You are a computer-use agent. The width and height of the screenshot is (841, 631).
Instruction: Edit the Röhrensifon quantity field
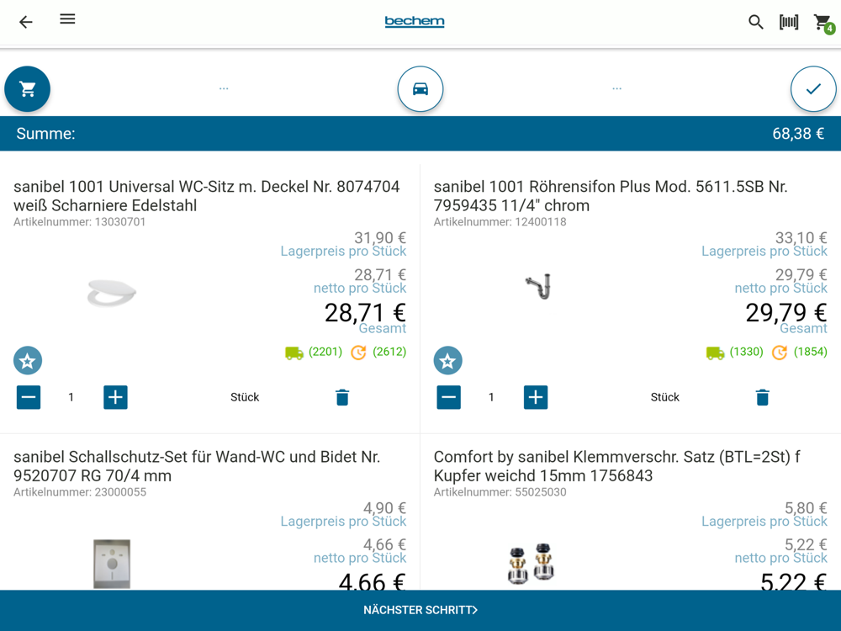(x=491, y=398)
